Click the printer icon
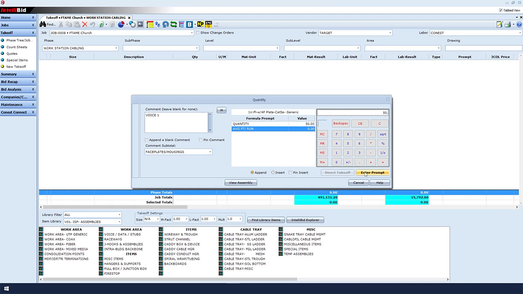 508,24
